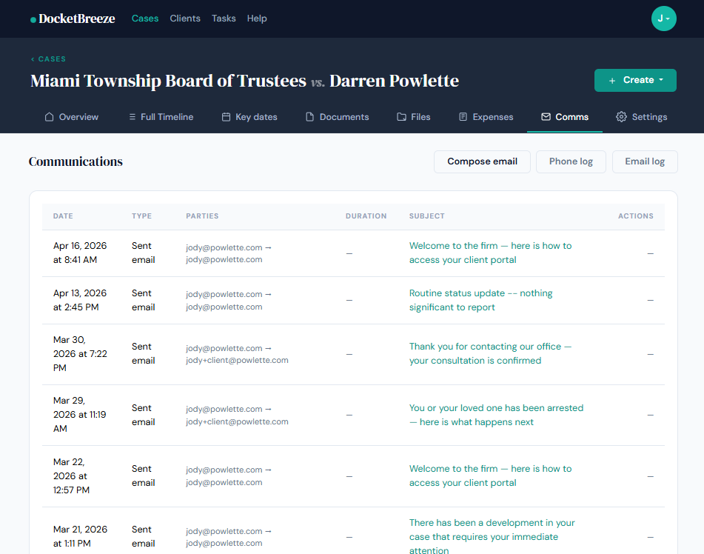
Task: Open the user avatar J menu
Action: [663, 19]
